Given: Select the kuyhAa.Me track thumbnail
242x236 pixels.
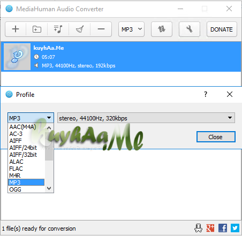Looking at the screenshot, I should pyautogui.click(x=17, y=57).
